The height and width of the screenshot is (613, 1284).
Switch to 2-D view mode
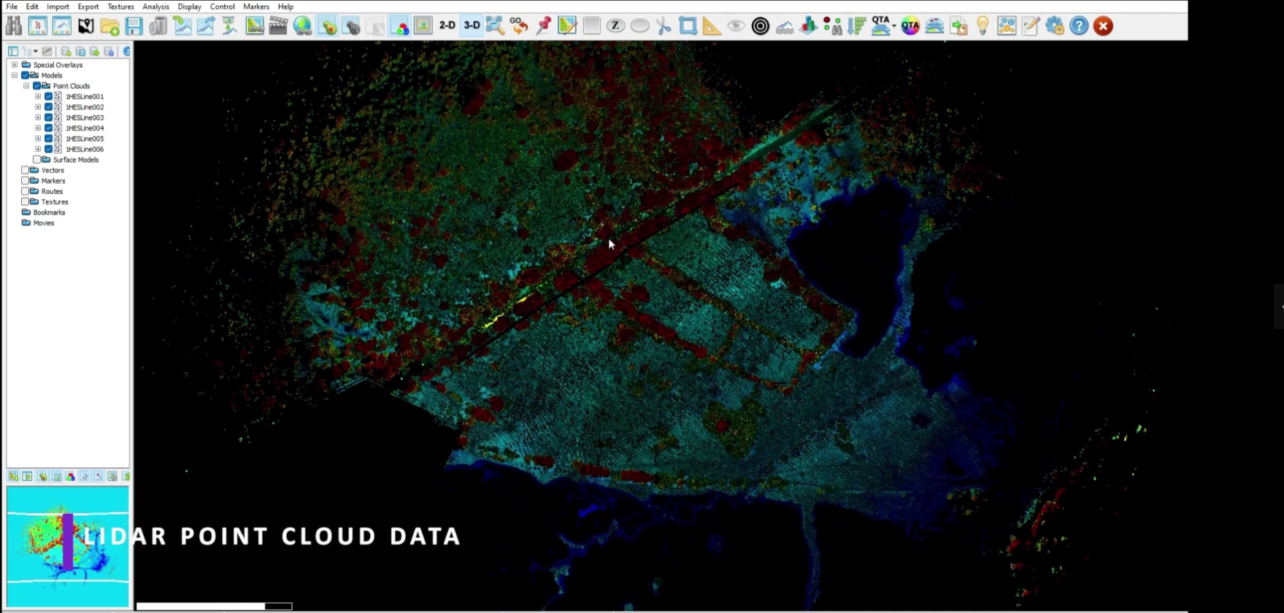[447, 26]
